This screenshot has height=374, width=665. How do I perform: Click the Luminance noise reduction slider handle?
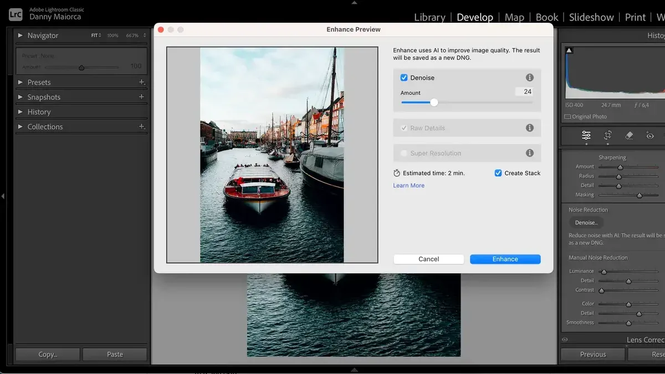(604, 271)
